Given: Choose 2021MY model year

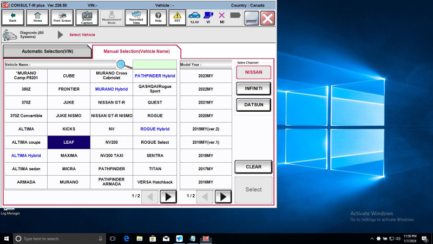Looking at the screenshot, I should tap(206, 102).
